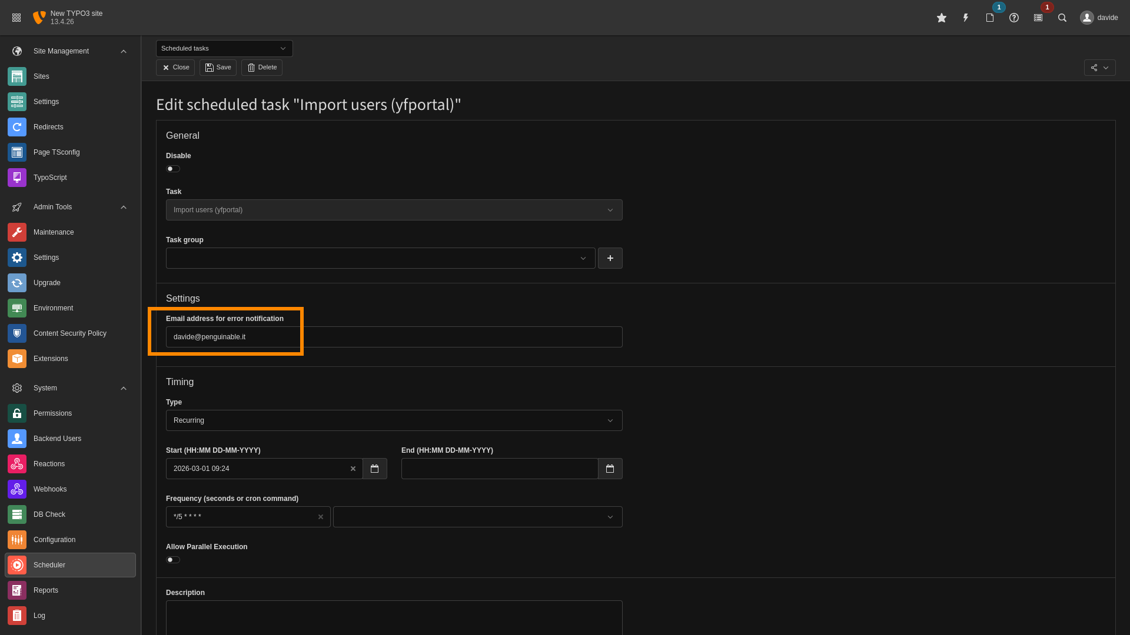
Task: Collapse the Admin Tools section
Action: tap(124, 207)
